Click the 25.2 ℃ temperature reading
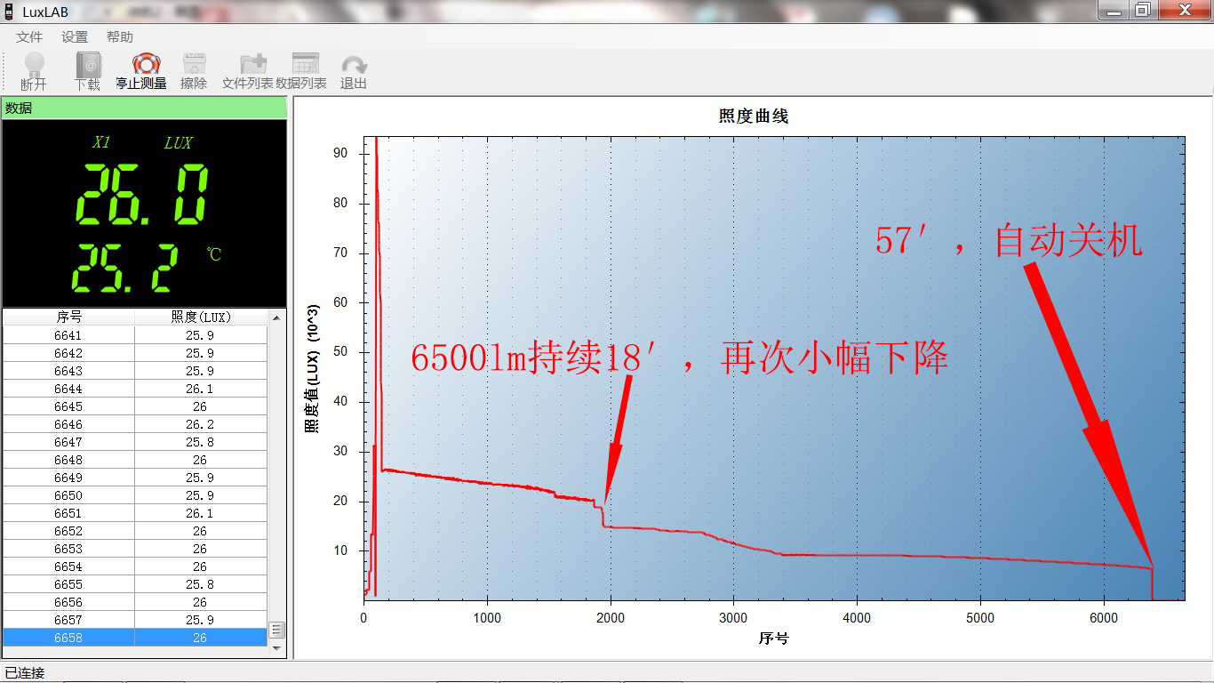 tap(124, 269)
